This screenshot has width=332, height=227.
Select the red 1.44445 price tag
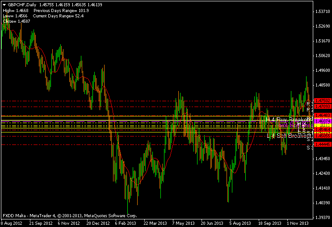(322, 144)
